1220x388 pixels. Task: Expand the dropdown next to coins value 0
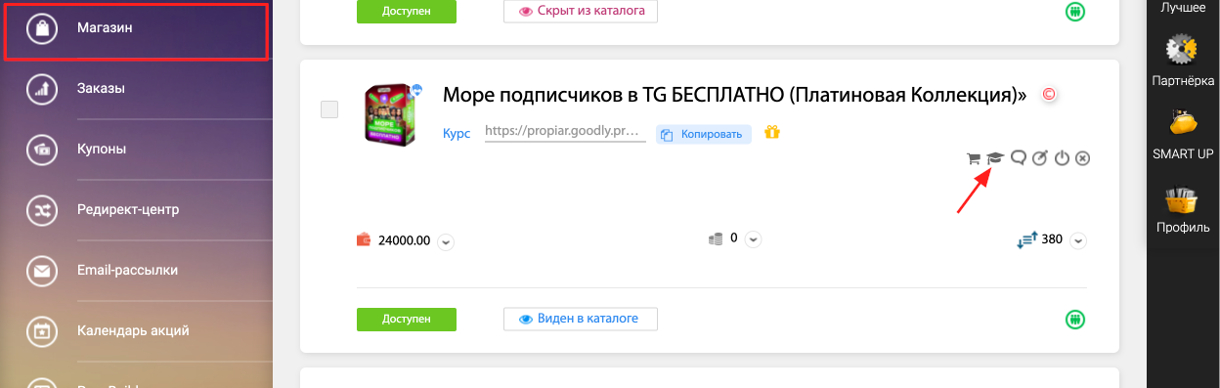point(753,239)
